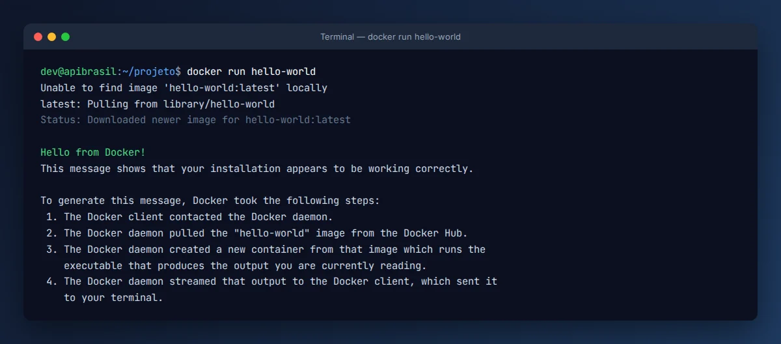Image resolution: width=781 pixels, height=344 pixels.
Task: Minimize the terminal with the yellow button
Action: click(51, 37)
